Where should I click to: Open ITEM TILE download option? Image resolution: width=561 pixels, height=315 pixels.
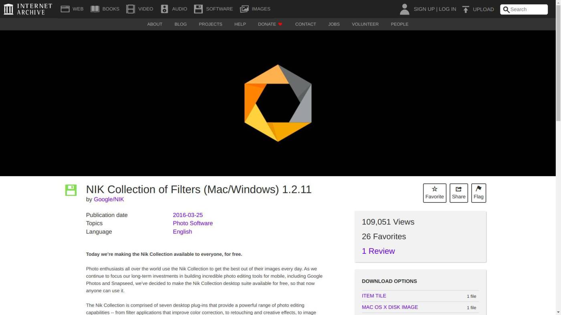(374, 296)
